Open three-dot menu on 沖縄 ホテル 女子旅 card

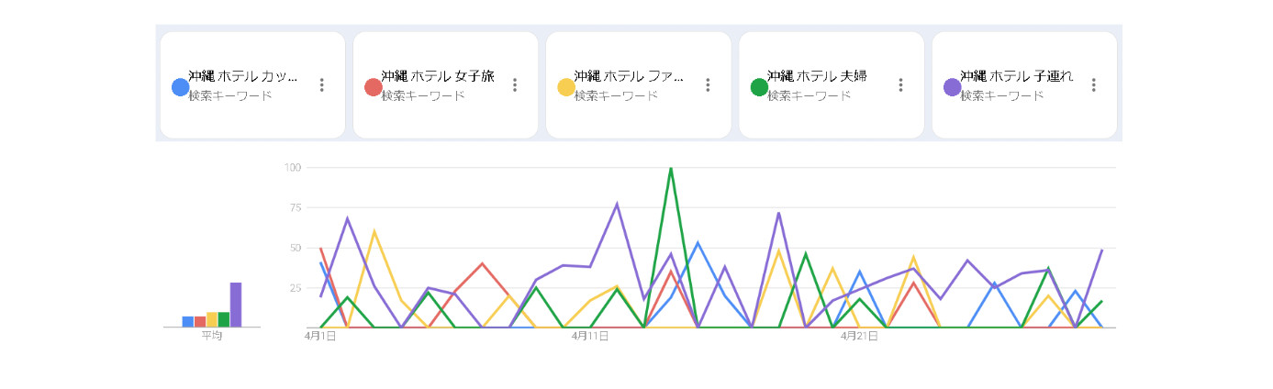[515, 85]
